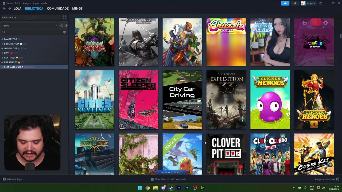Open the MINGS profile tab
The height and width of the screenshot is (192, 342).
click(x=77, y=9)
